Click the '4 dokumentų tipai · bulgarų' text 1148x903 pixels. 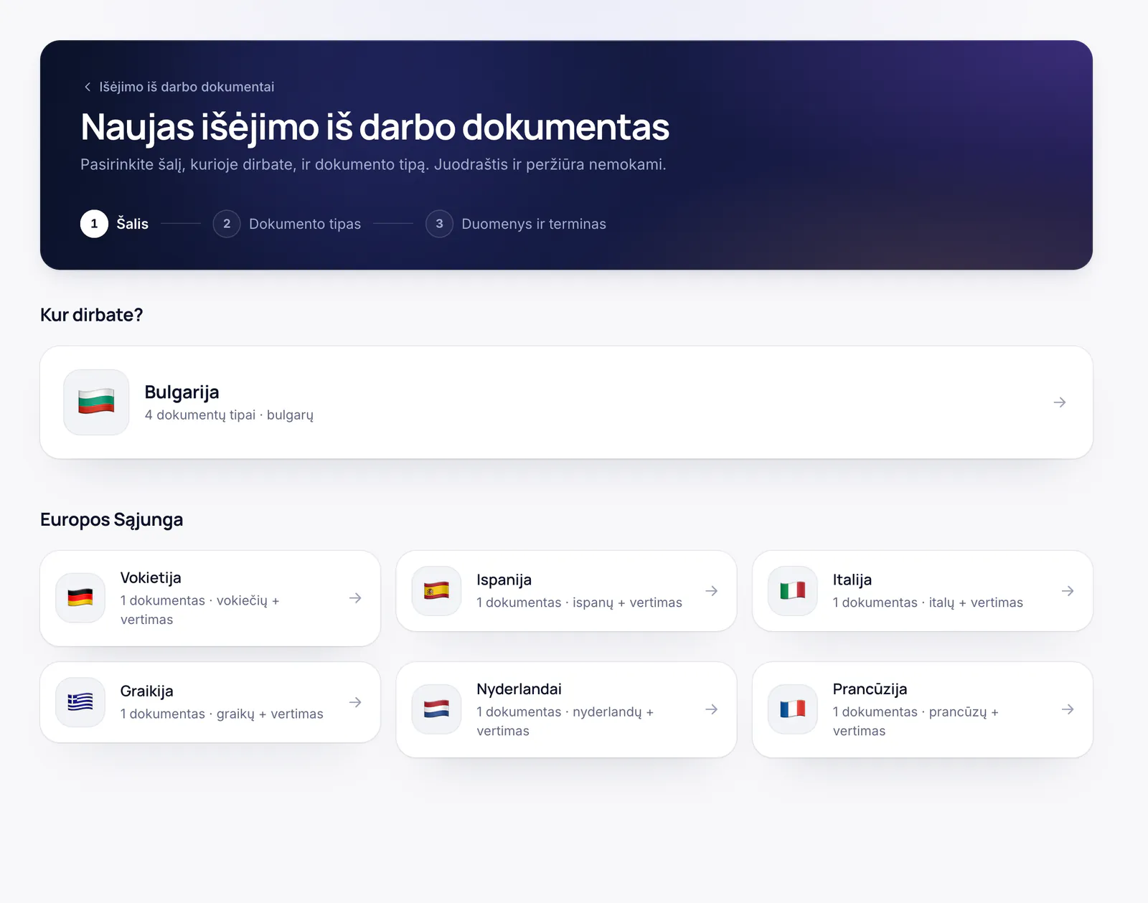point(229,415)
